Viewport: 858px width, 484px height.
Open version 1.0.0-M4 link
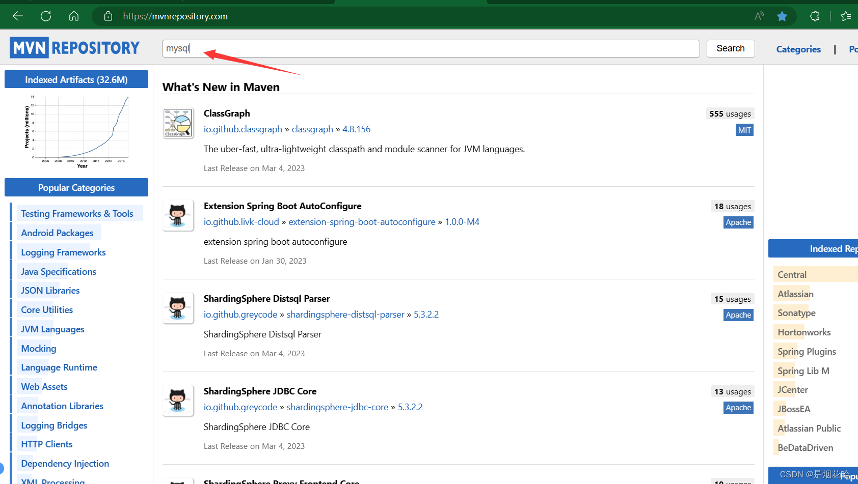(462, 222)
